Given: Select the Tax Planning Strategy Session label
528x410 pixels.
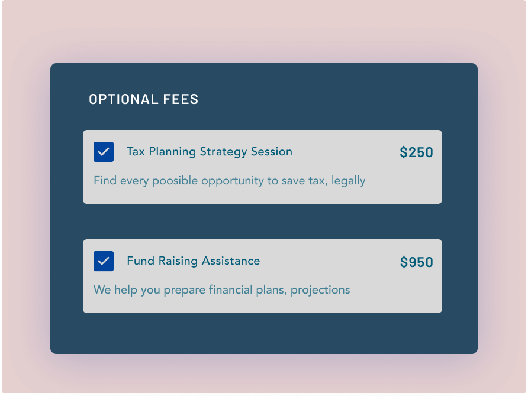Looking at the screenshot, I should (x=210, y=152).
